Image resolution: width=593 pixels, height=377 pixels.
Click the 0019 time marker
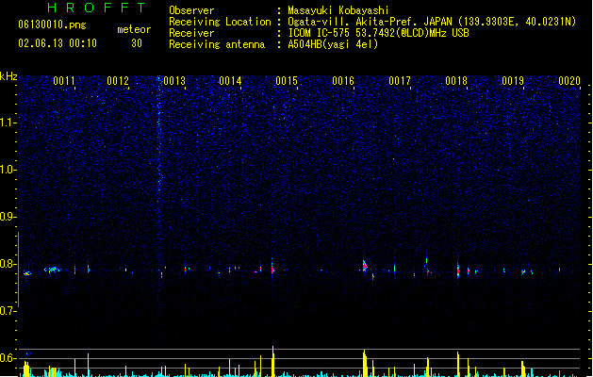pos(513,81)
